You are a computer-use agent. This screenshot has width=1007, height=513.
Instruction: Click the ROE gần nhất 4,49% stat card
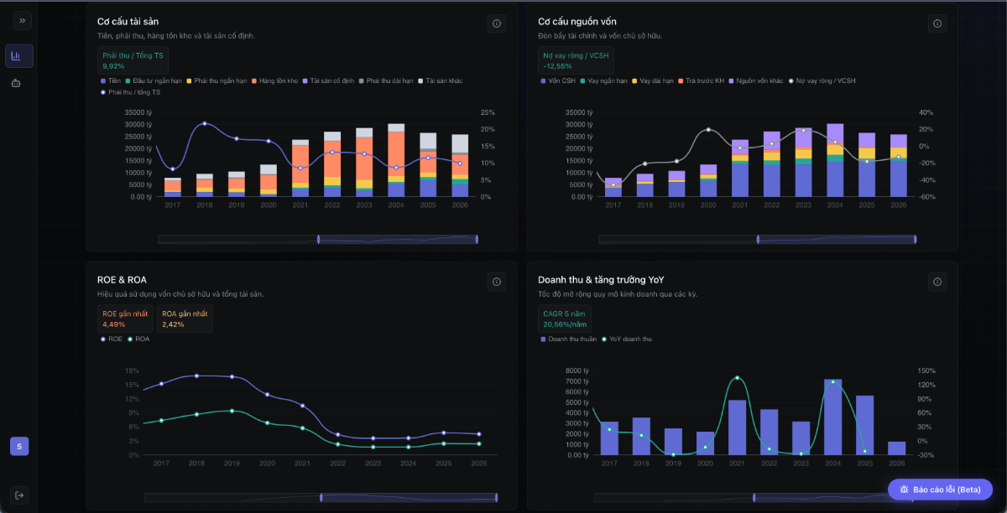pyautogui.click(x=125, y=319)
